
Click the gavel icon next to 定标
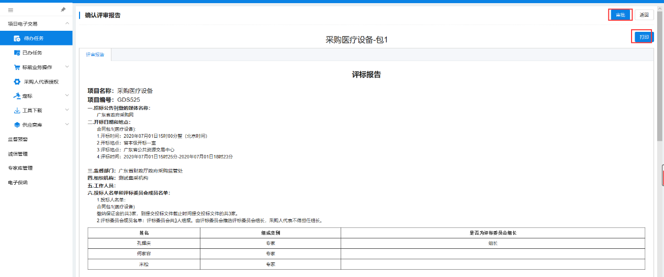point(17,96)
